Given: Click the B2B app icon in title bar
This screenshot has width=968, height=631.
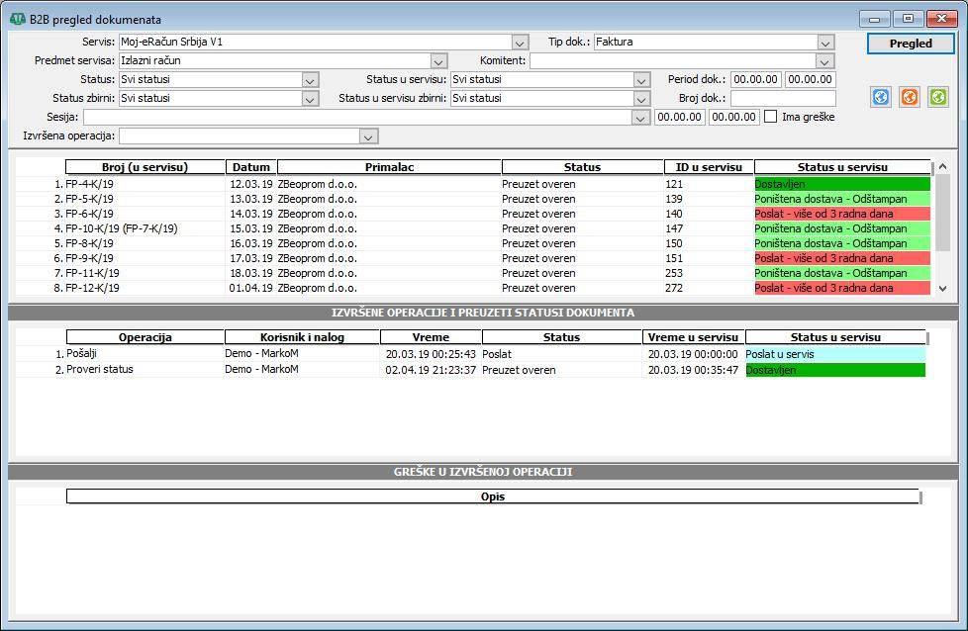Looking at the screenshot, I should point(17,19).
